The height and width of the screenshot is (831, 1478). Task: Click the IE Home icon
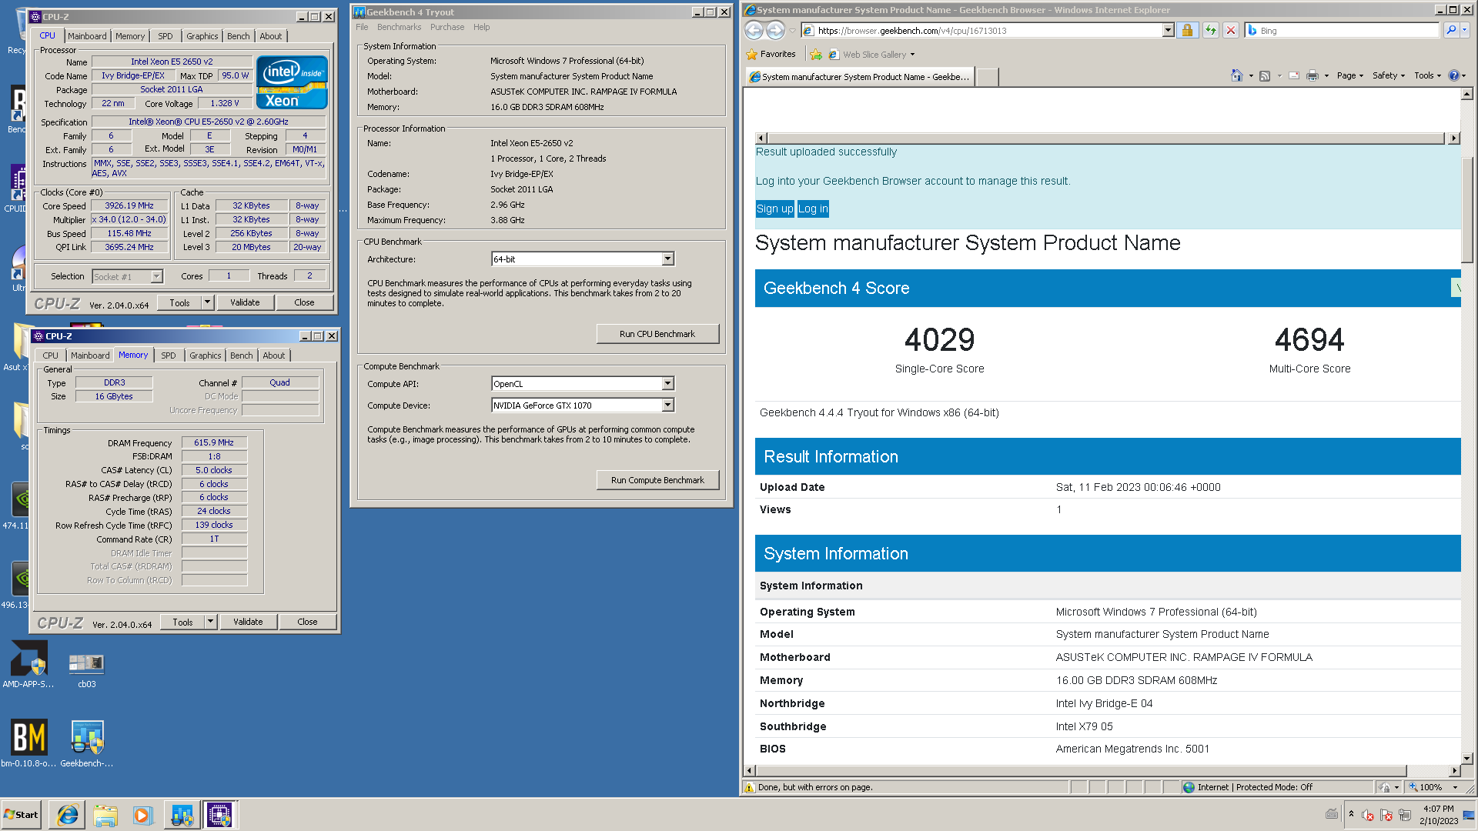pyautogui.click(x=1236, y=75)
